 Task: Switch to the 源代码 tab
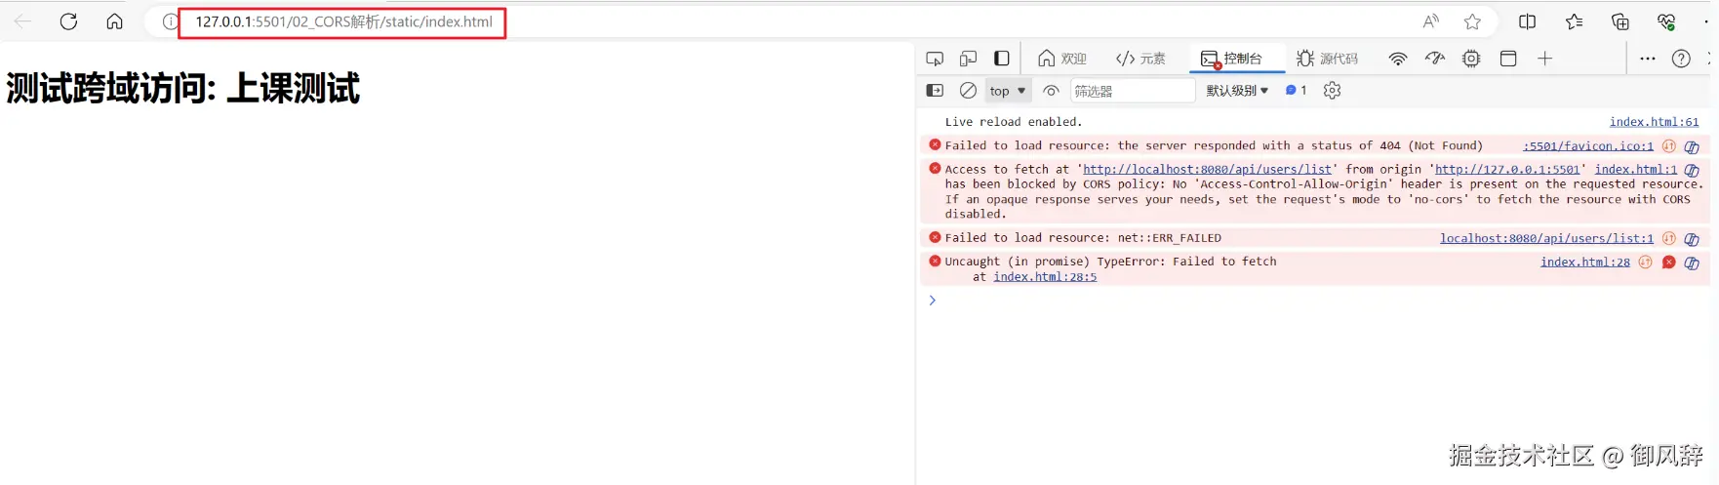1327,59
